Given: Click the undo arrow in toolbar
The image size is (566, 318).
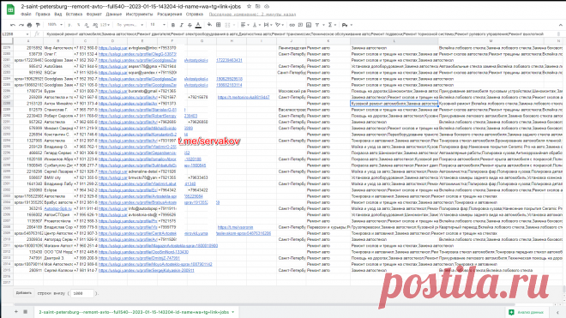Looking at the screenshot, I should pyautogui.click(x=13, y=25).
